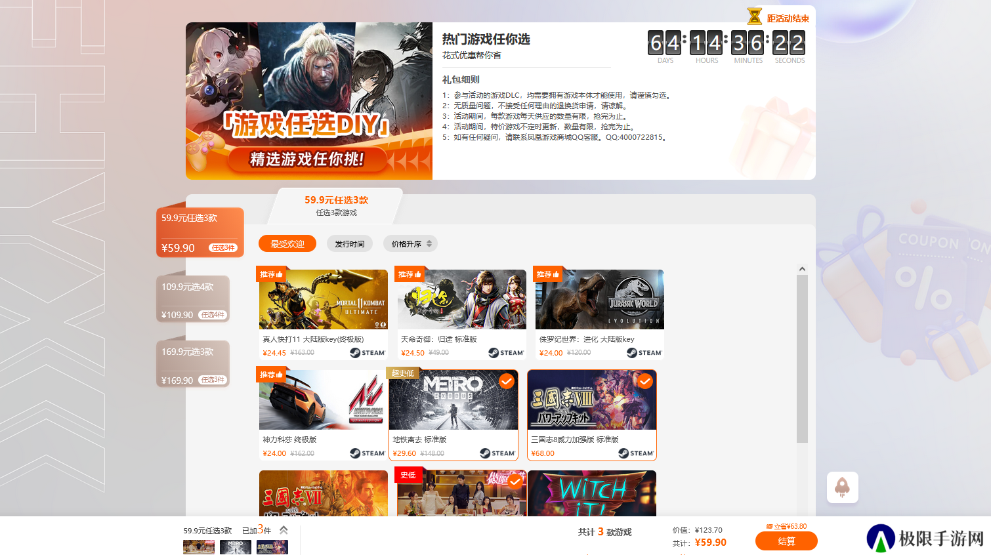Open Metro Exodus cover image
This screenshot has width=991, height=555.
point(453,400)
